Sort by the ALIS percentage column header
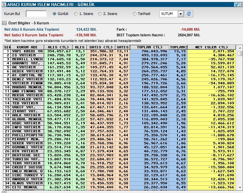This screenshot has height=193, width=243. click(x=80, y=47)
